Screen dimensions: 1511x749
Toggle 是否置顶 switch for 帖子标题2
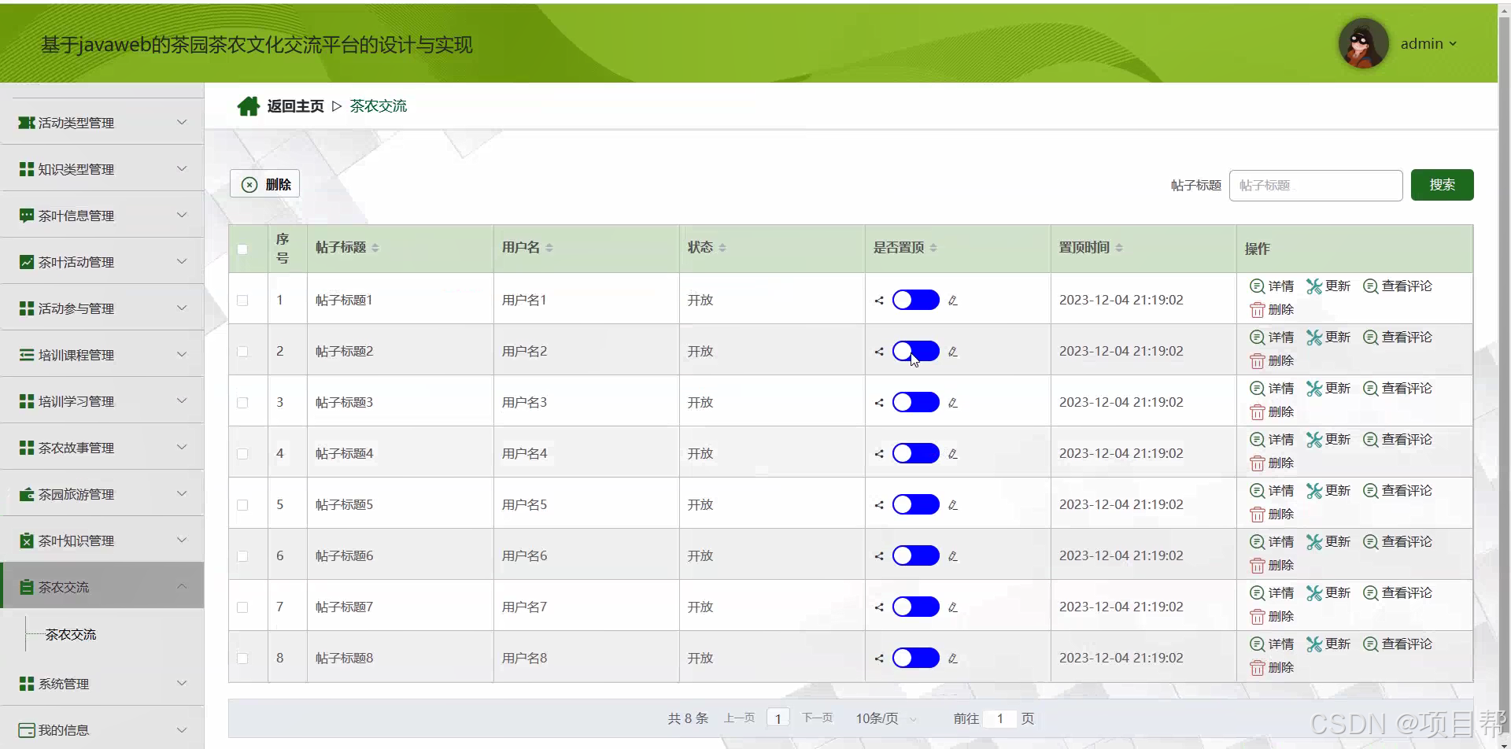[916, 351]
